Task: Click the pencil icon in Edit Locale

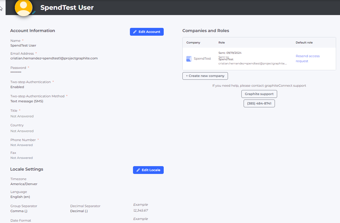Action: (138, 170)
